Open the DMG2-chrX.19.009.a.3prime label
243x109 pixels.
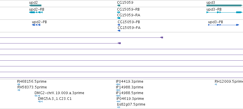59,93
